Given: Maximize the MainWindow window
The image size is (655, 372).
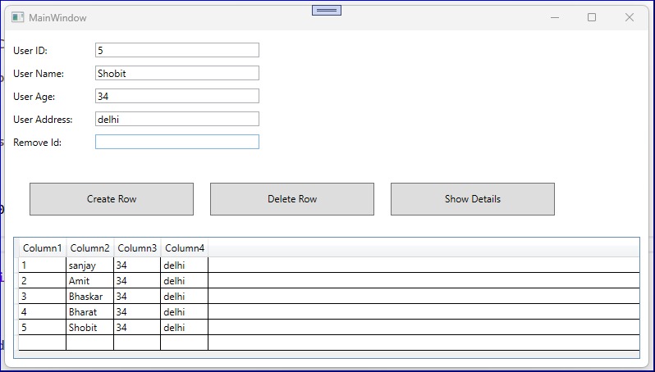Looking at the screenshot, I should [592, 17].
